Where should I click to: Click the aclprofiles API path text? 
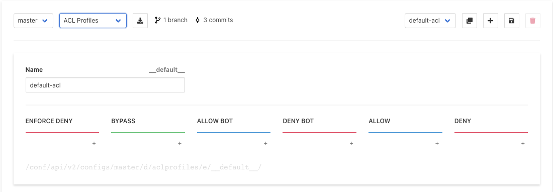pos(144,167)
